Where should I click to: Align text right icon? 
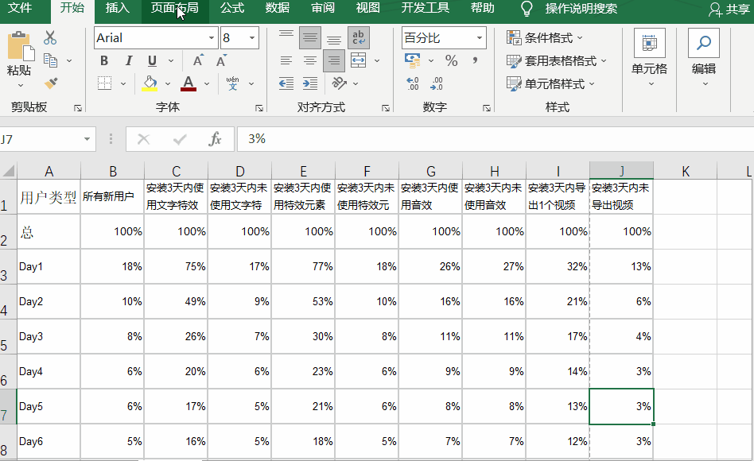pos(334,60)
